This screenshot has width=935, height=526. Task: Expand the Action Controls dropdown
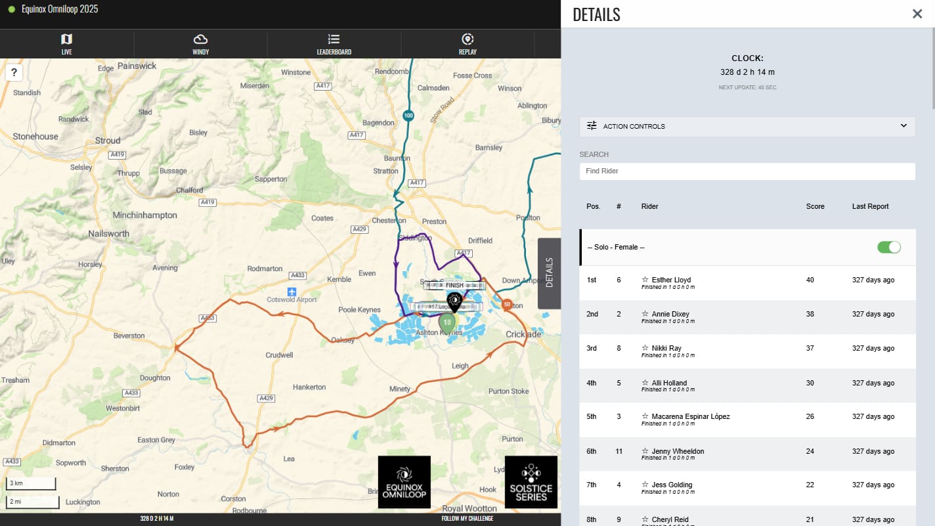(747, 126)
